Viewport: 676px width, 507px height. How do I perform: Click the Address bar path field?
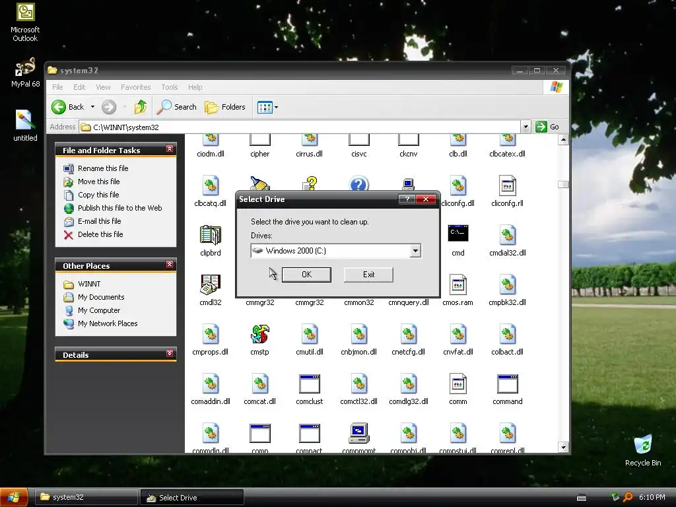(x=300, y=127)
